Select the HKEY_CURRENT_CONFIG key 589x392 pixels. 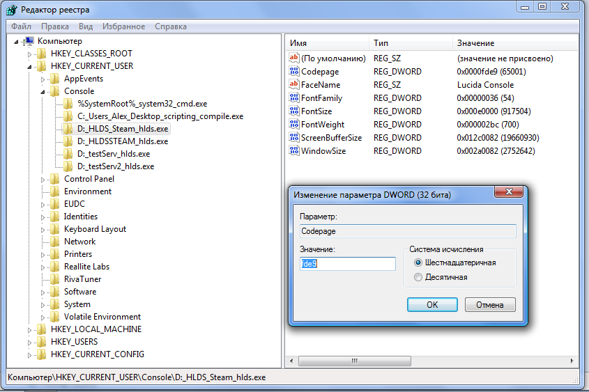click(98, 354)
